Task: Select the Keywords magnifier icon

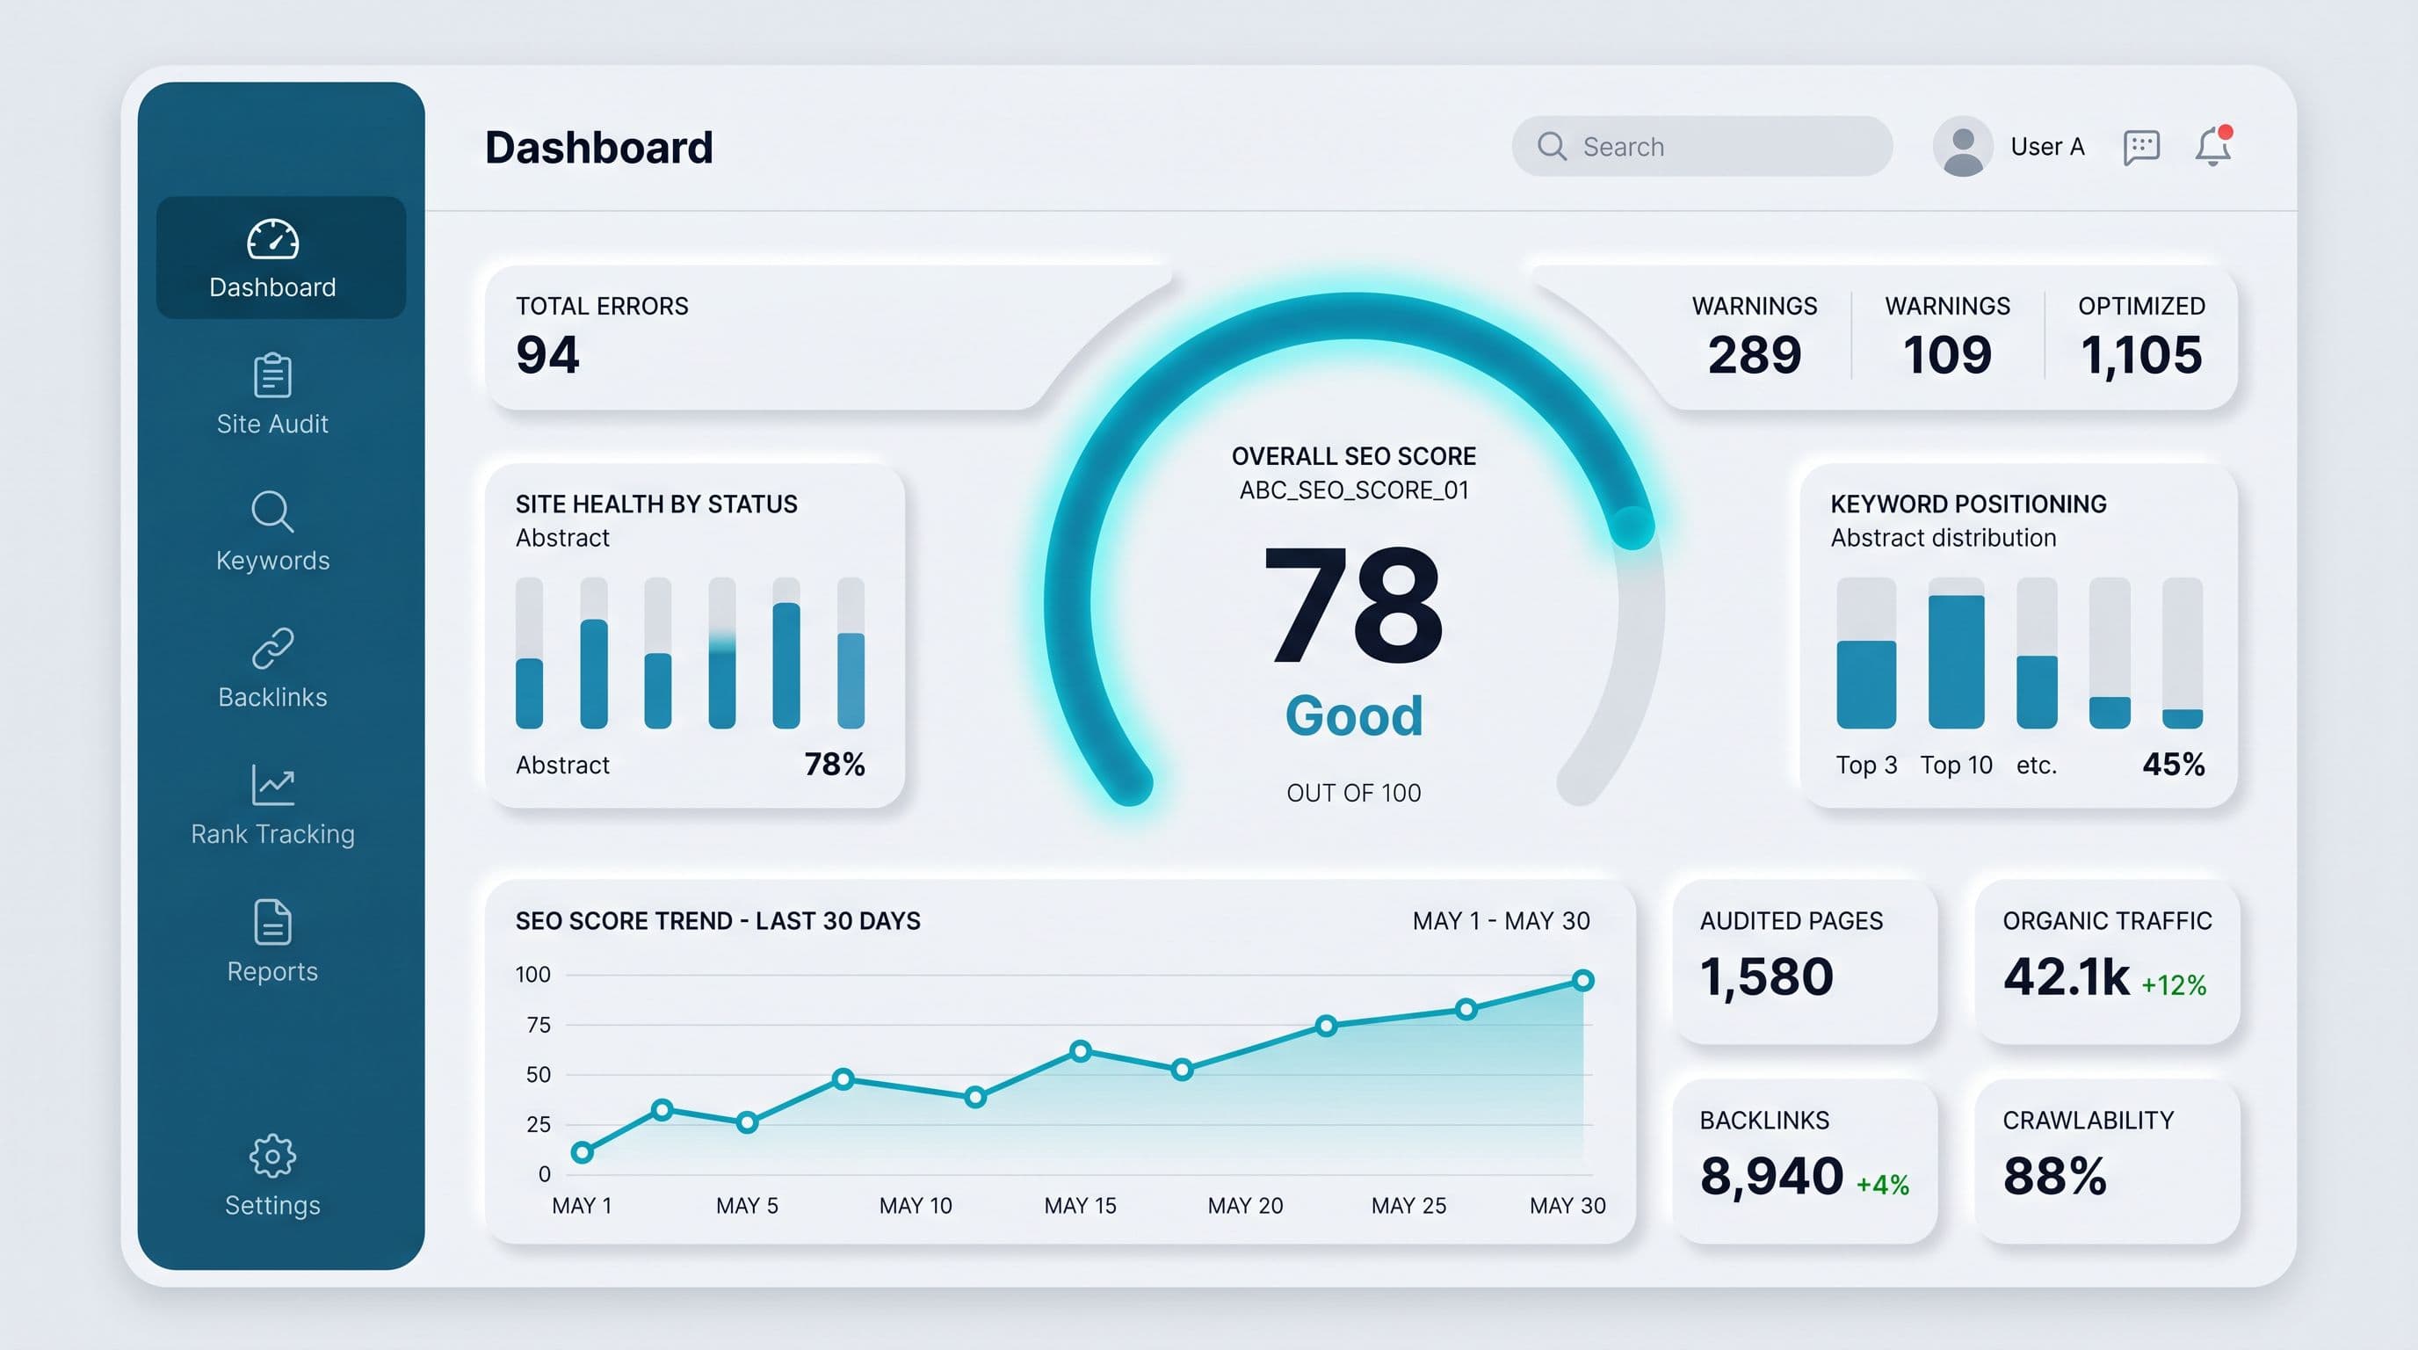Action: click(x=272, y=512)
